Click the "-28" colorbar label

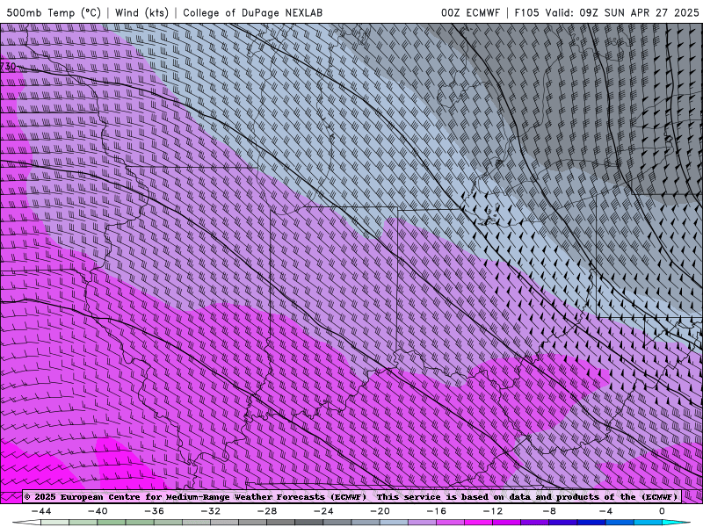[267, 511]
